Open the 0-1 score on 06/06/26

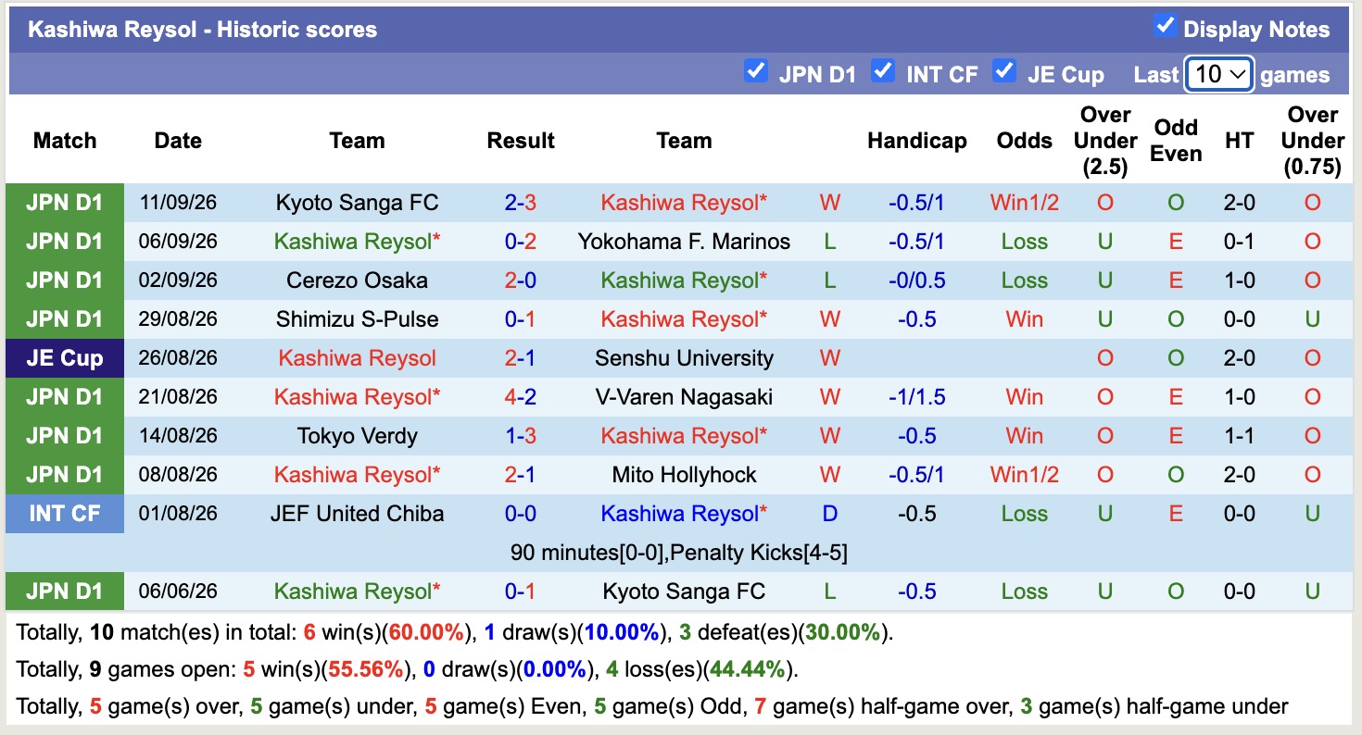tap(521, 592)
